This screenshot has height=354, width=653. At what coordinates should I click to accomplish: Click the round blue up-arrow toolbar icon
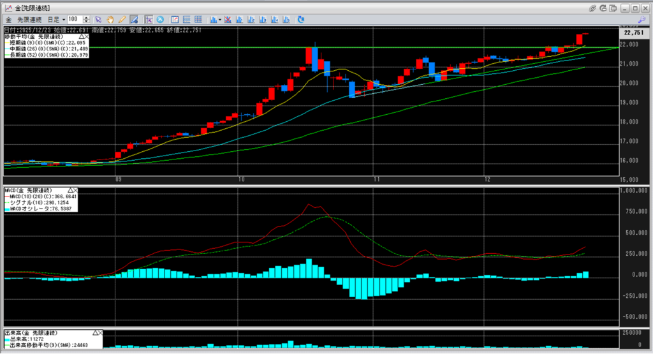[x=160, y=20]
